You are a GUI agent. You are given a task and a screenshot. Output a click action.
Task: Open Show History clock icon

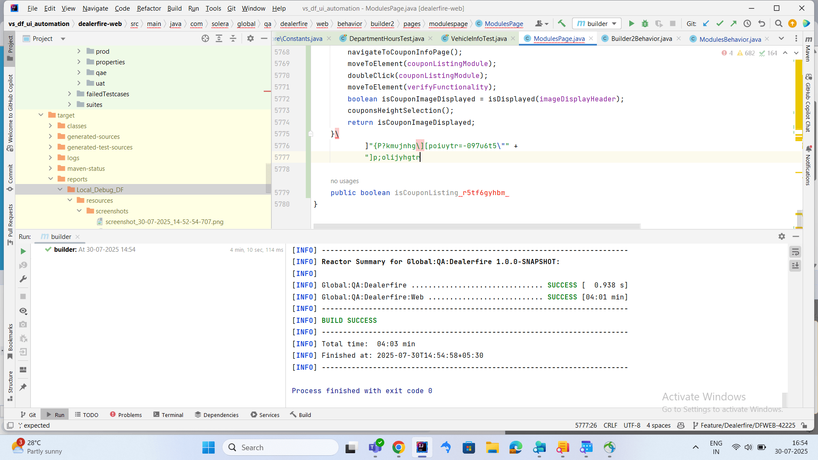(x=747, y=24)
